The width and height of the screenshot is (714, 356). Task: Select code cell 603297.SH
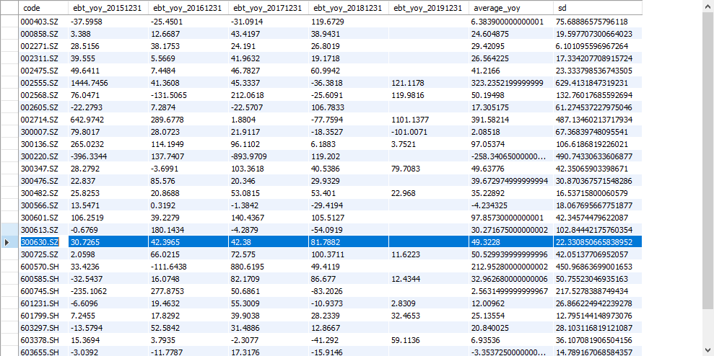pos(44,329)
